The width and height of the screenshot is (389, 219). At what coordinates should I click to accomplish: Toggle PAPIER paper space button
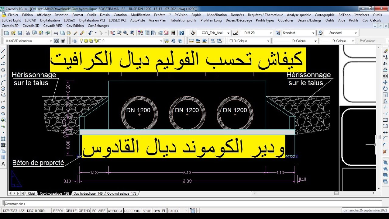point(174,211)
